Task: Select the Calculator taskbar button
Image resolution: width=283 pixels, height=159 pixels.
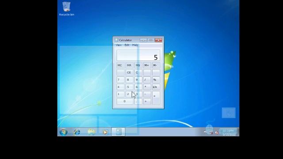Action: 118,132
